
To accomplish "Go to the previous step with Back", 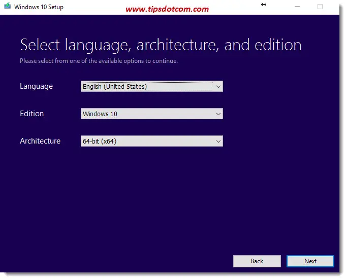I will pyautogui.click(x=257, y=261).
